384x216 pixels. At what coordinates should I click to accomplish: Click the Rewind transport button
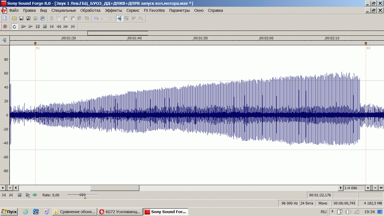coord(59,26)
